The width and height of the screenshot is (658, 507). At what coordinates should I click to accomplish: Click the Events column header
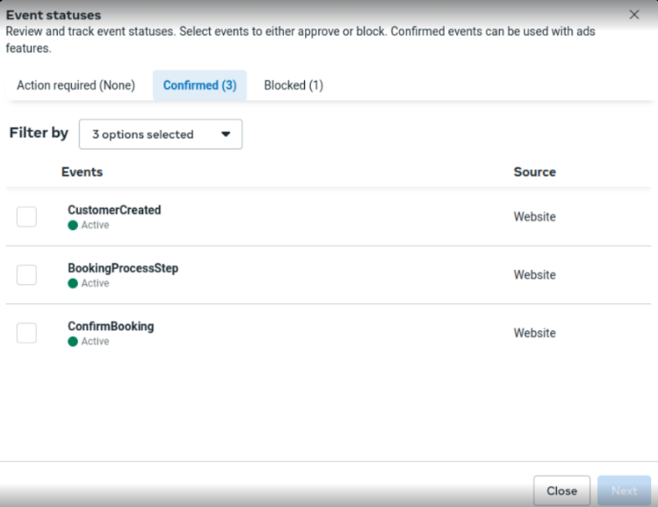82,171
